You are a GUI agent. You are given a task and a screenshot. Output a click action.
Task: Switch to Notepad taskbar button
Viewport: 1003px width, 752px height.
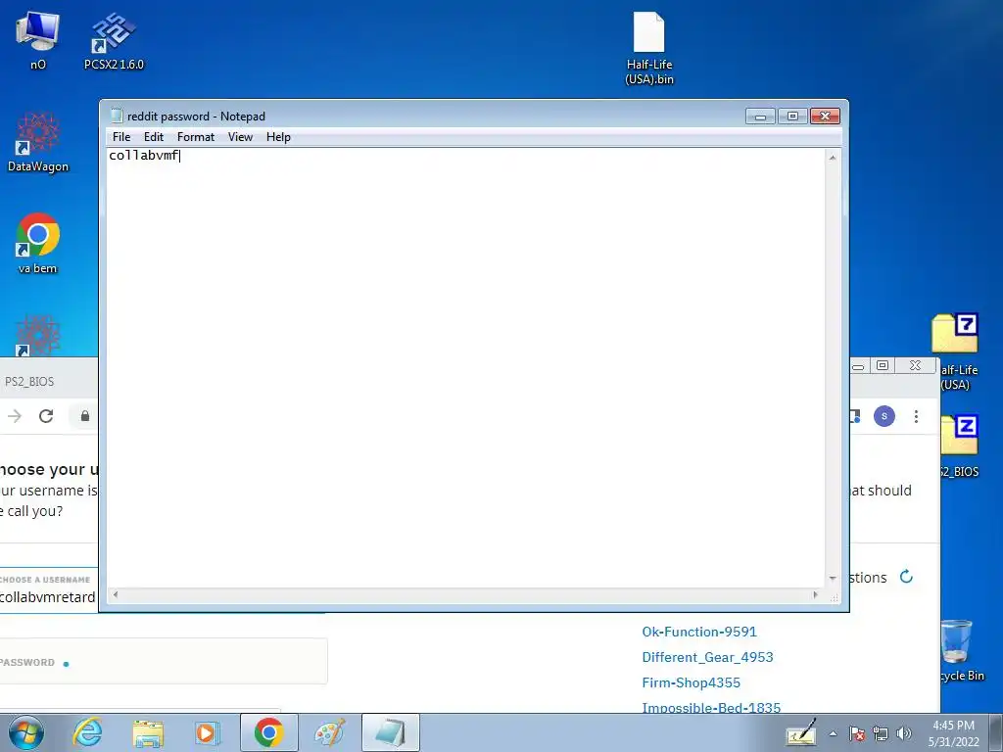tap(390, 732)
